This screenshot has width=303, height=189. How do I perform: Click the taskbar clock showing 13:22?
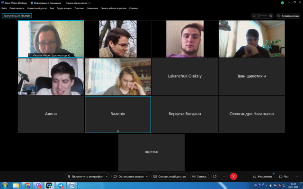293,186
